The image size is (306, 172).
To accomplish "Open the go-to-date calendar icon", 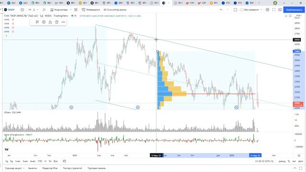I will pos(65,161).
